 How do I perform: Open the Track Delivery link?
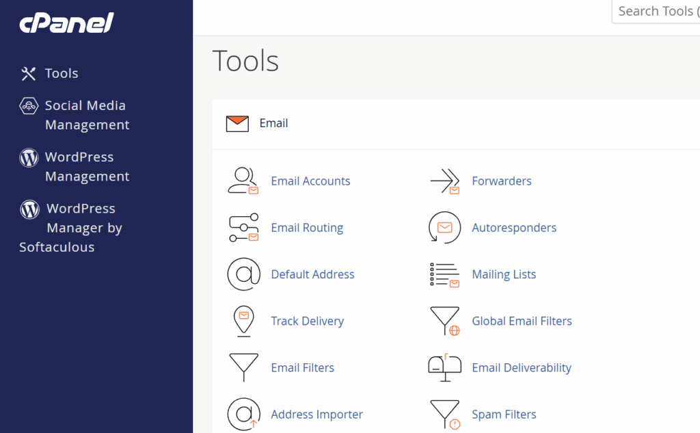[307, 321]
